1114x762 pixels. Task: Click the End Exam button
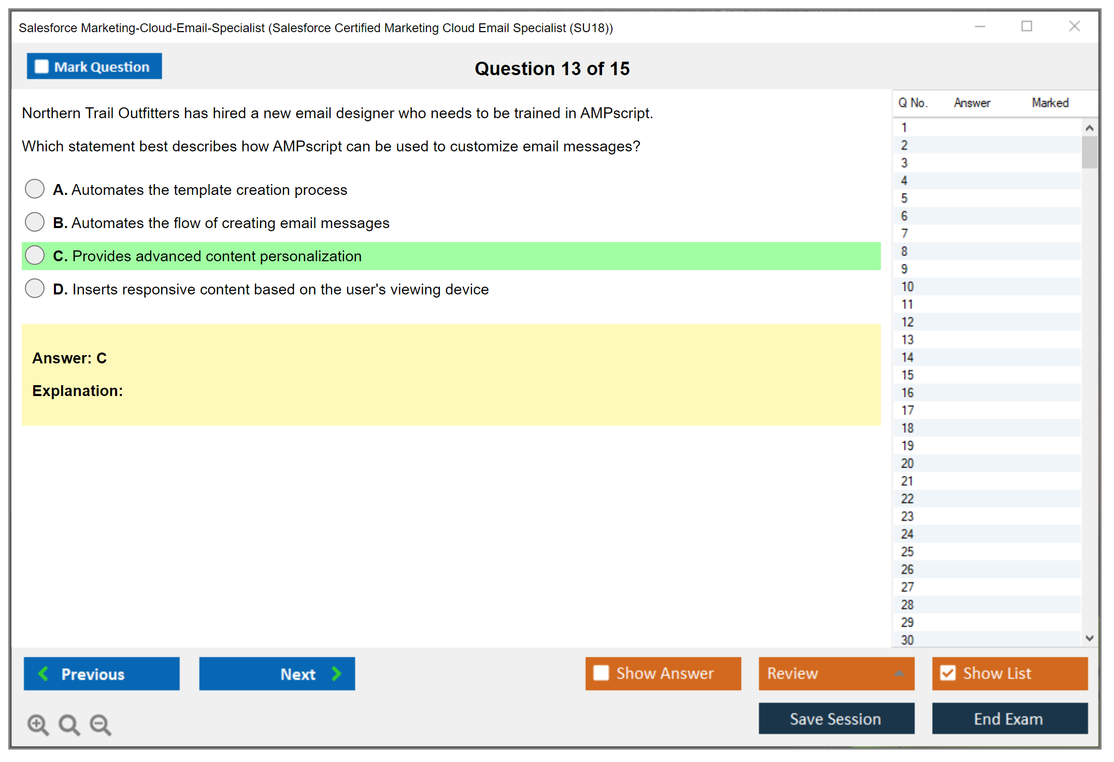point(1009,718)
